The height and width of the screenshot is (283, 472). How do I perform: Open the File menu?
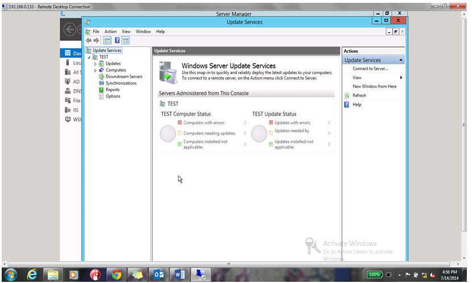96,31
